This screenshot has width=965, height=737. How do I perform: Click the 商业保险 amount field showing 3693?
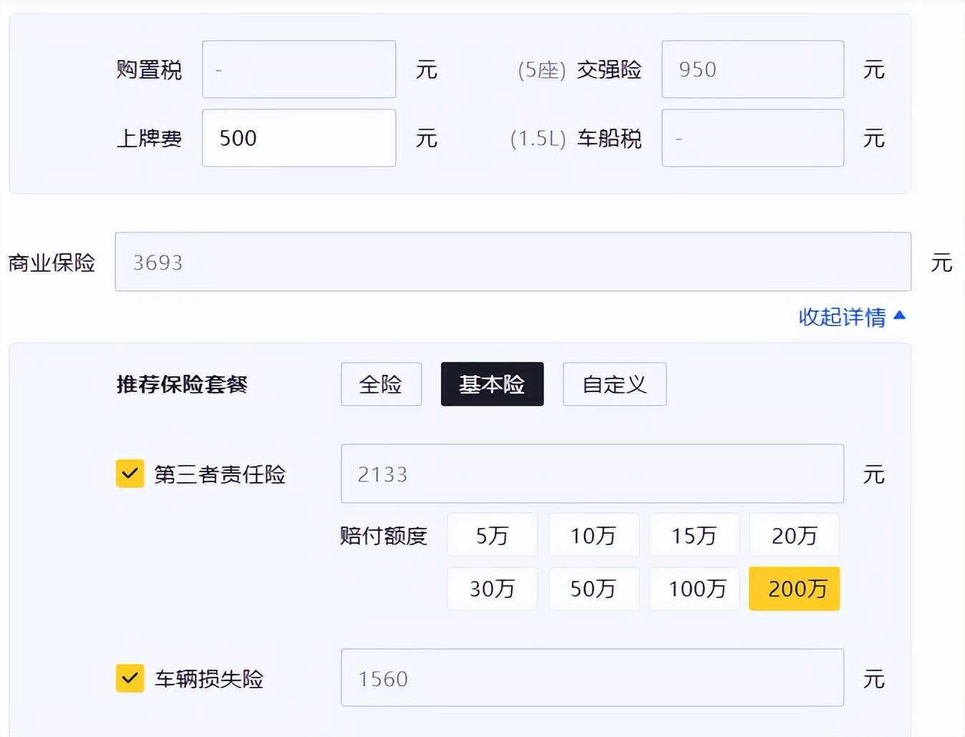point(512,263)
